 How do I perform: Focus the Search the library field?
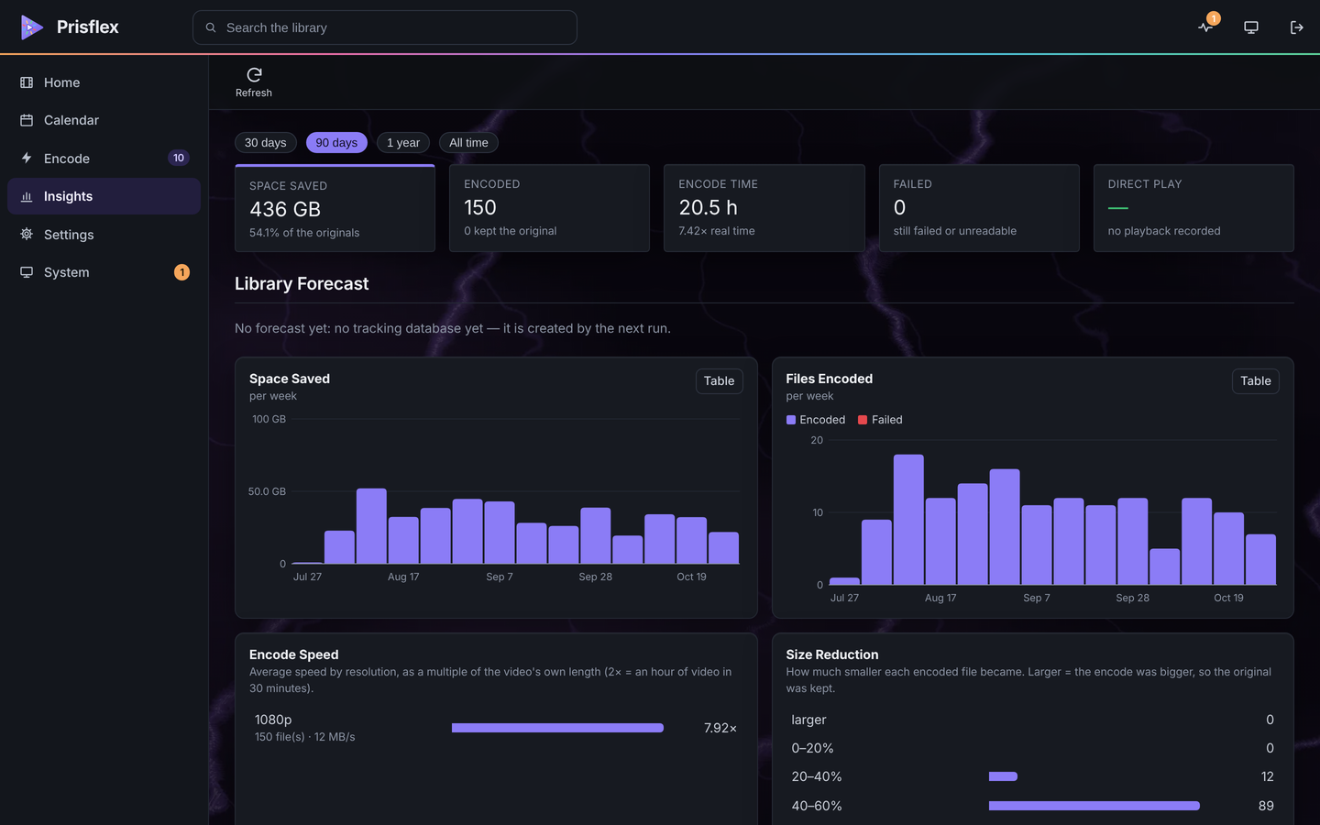click(385, 27)
